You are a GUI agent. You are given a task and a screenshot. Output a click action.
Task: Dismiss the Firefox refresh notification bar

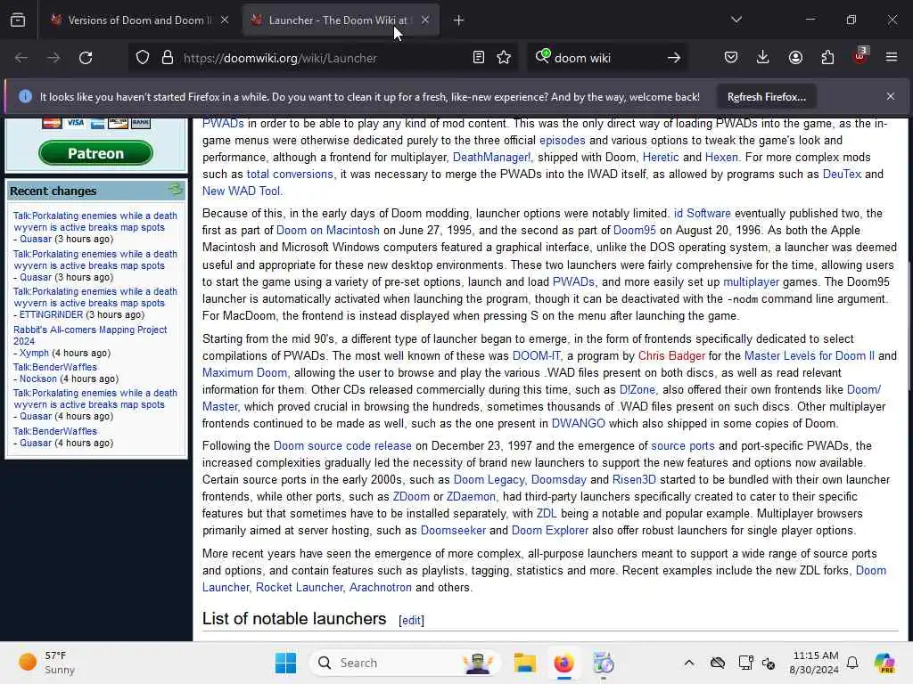[891, 96]
